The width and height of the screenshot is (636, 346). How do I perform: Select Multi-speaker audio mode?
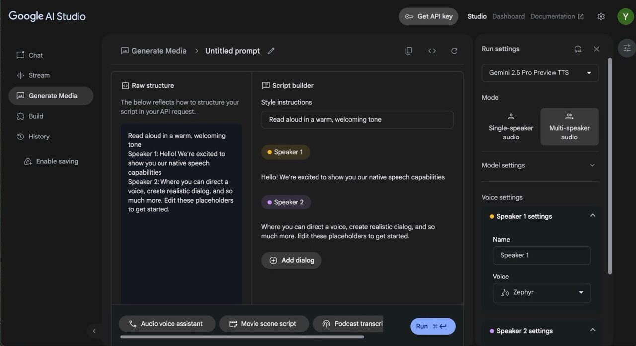pos(569,127)
